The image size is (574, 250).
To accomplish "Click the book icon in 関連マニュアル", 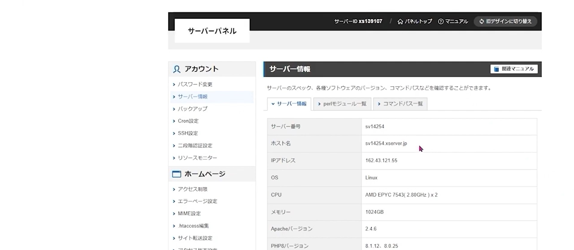I will [497, 69].
